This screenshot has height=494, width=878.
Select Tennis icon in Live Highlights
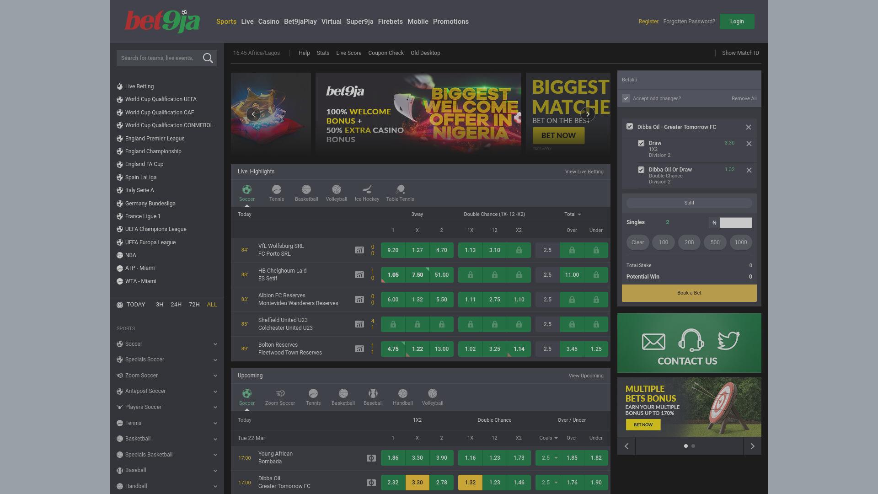tap(277, 189)
